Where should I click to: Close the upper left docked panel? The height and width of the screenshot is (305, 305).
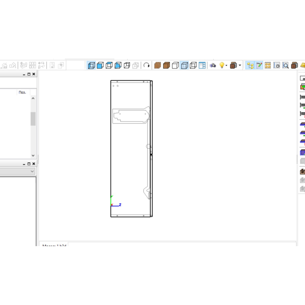(x=34, y=74)
